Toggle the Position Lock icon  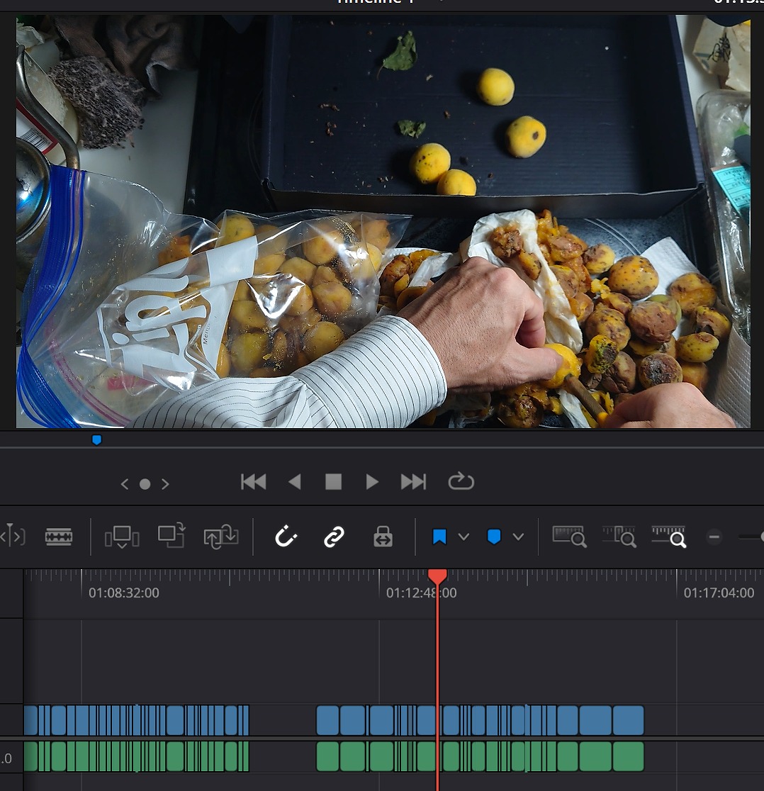point(383,537)
